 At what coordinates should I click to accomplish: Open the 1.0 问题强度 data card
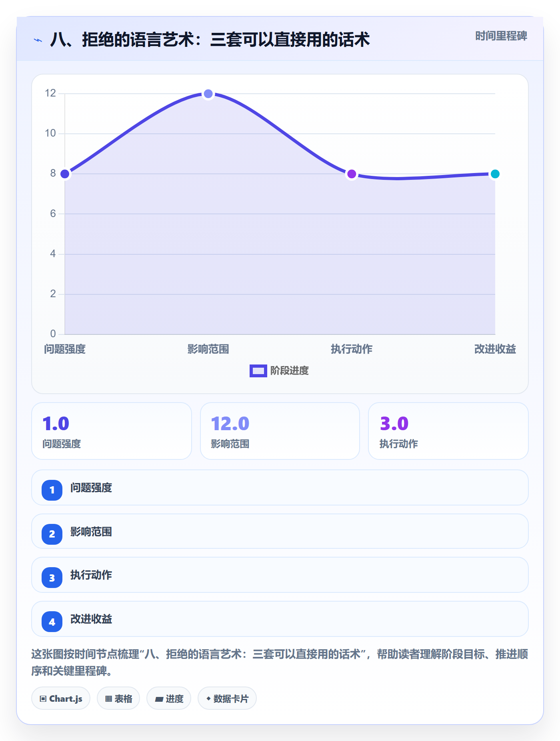click(112, 431)
